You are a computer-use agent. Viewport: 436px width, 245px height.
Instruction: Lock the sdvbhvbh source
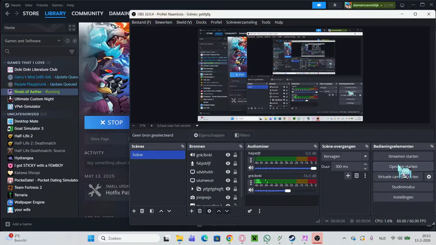click(235, 172)
